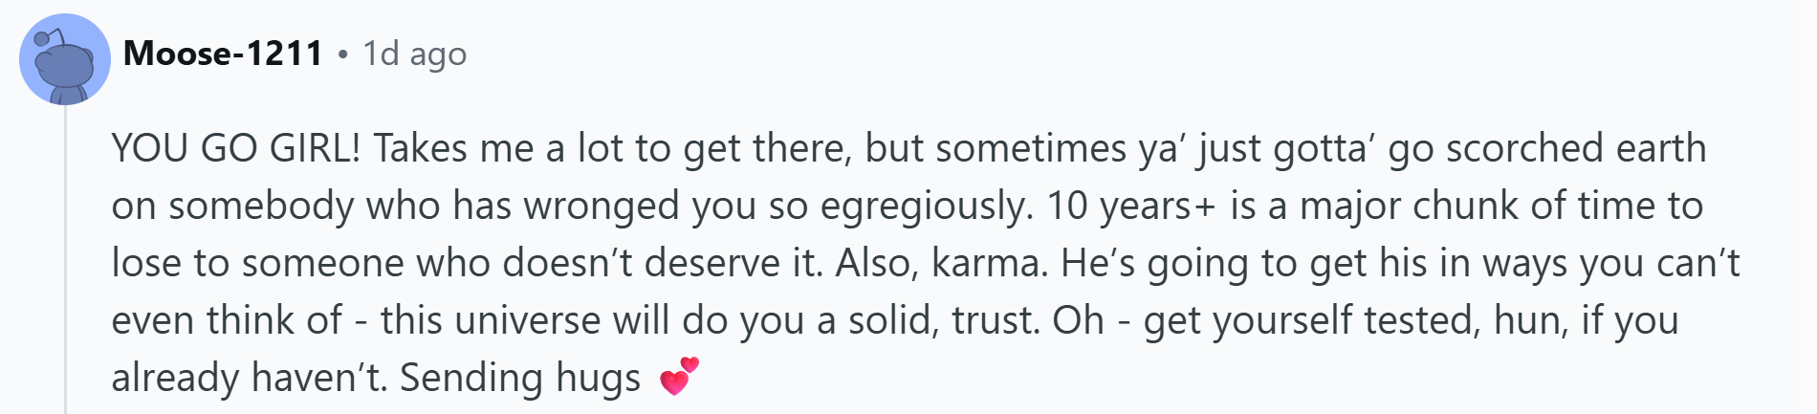Click the "scorched earth" phrase
1817x414 pixels.
click(x=1576, y=148)
